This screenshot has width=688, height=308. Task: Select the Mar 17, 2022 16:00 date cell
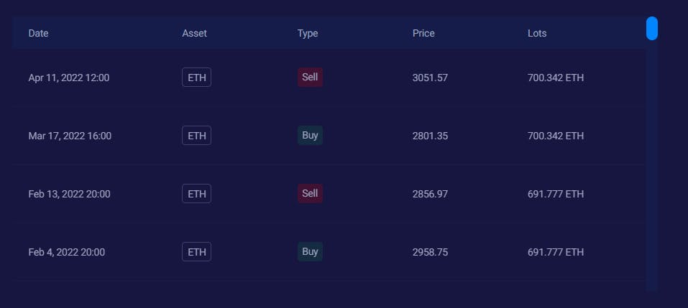70,136
